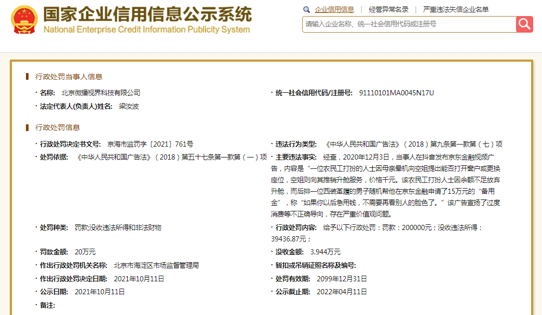Click the 公示截止期 date 2022年04月11日
This screenshot has height=315, width=542.
pyautogui.click(x=342, y=292)
